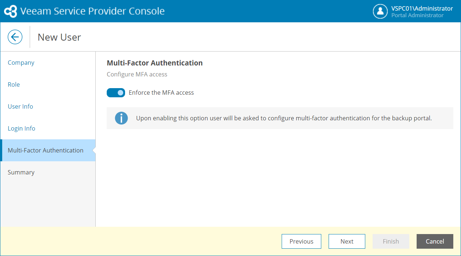
Task: Click the Previous button
Action: 301,241
